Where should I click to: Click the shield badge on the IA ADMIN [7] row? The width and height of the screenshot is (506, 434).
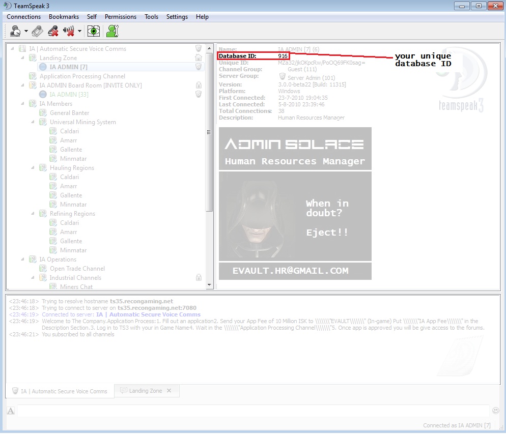click(x=199, y=67)
